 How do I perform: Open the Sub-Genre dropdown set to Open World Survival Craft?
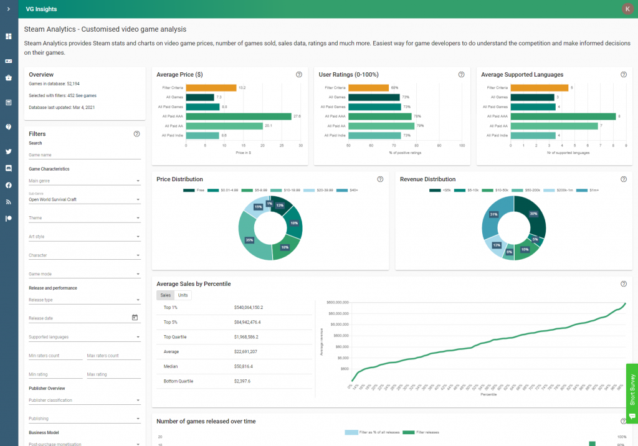point(85,198)
